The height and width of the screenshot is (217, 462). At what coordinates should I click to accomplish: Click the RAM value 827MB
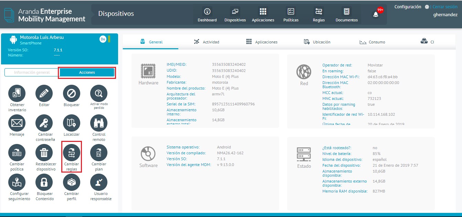(379, 191)
